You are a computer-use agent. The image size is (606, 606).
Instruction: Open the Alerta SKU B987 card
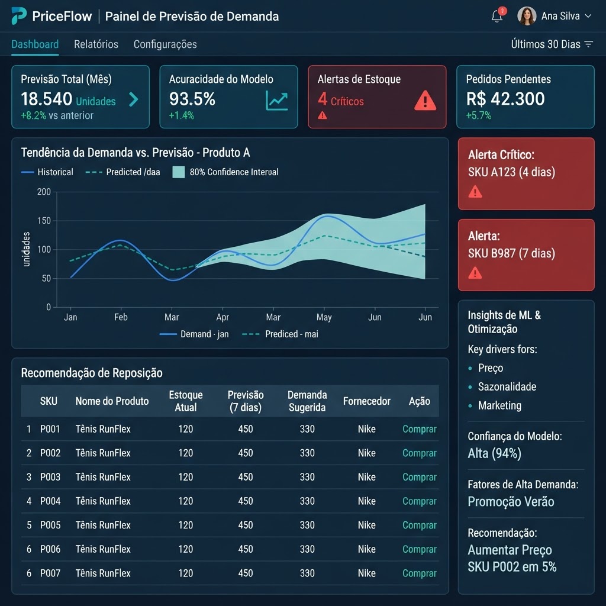[526, 255]
